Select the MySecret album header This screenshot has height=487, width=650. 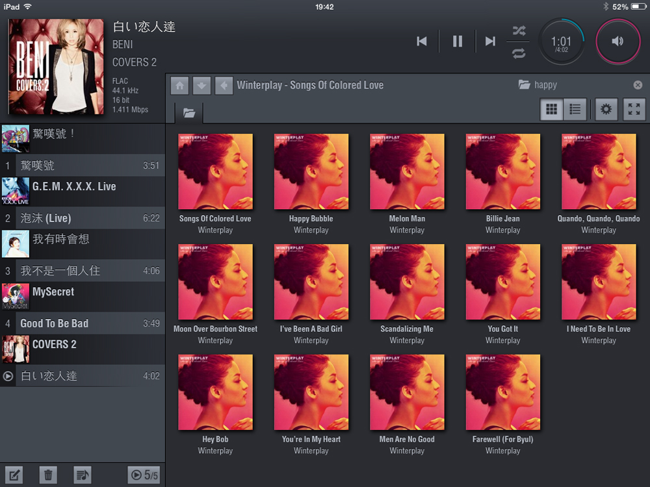[83, 297]
